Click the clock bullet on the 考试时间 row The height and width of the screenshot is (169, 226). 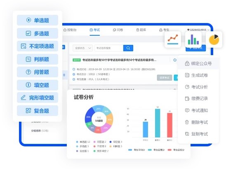pos(74,69)
